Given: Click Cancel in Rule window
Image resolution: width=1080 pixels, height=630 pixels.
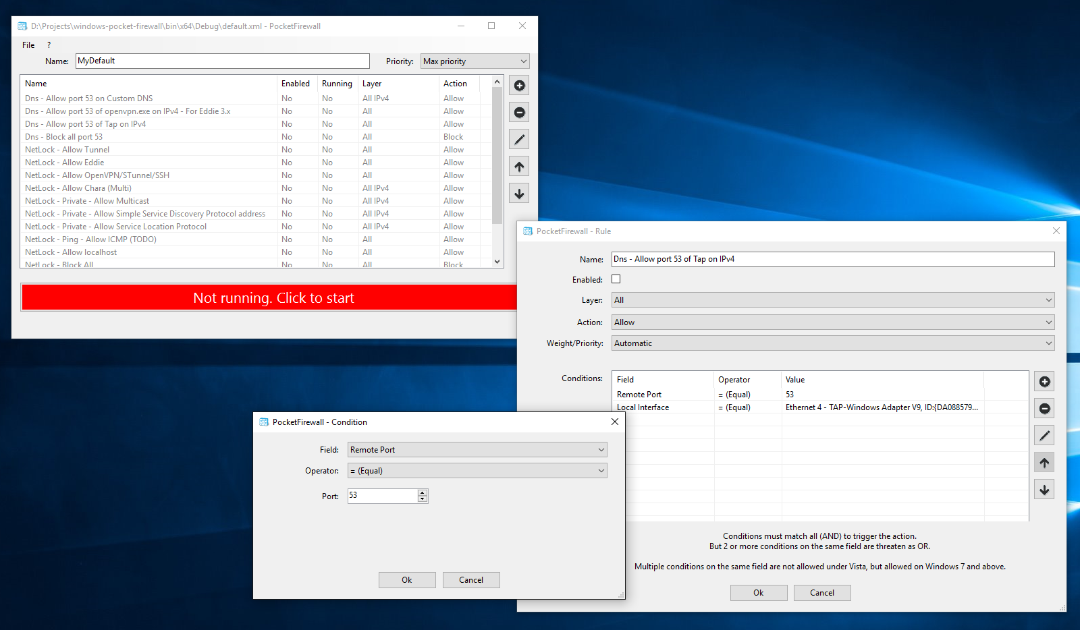Looking at the screenshot, I should point(822,593).
